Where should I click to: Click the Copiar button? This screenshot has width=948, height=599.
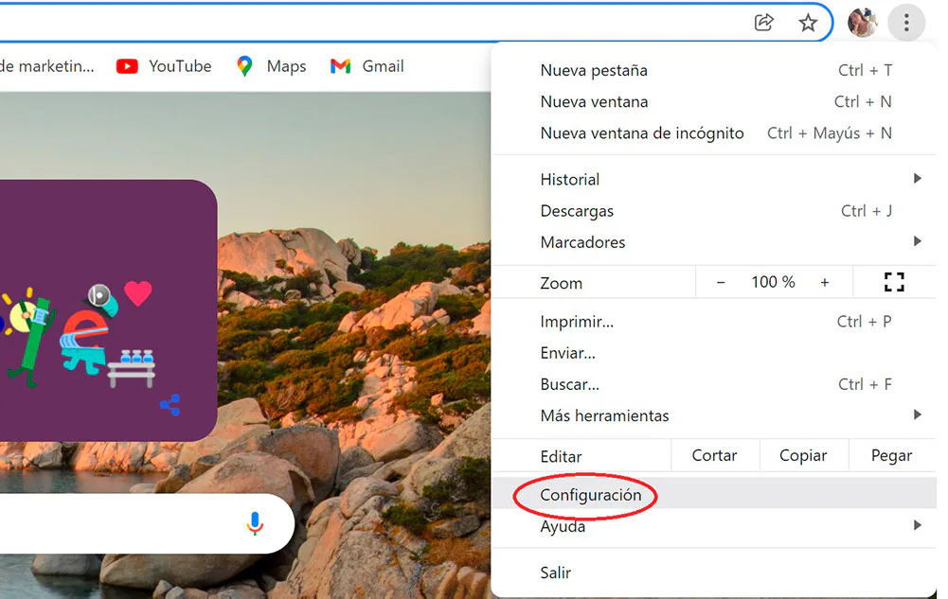803,455
